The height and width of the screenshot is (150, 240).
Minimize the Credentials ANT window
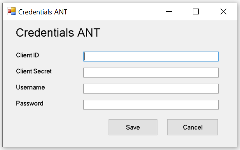(169, 12)
